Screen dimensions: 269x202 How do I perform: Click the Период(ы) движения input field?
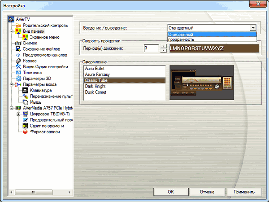[151, 48]
